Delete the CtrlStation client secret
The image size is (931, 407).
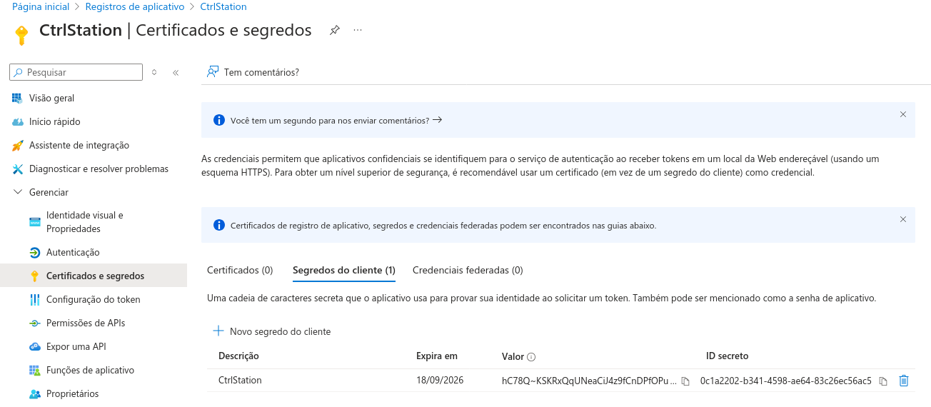[904, 381]
